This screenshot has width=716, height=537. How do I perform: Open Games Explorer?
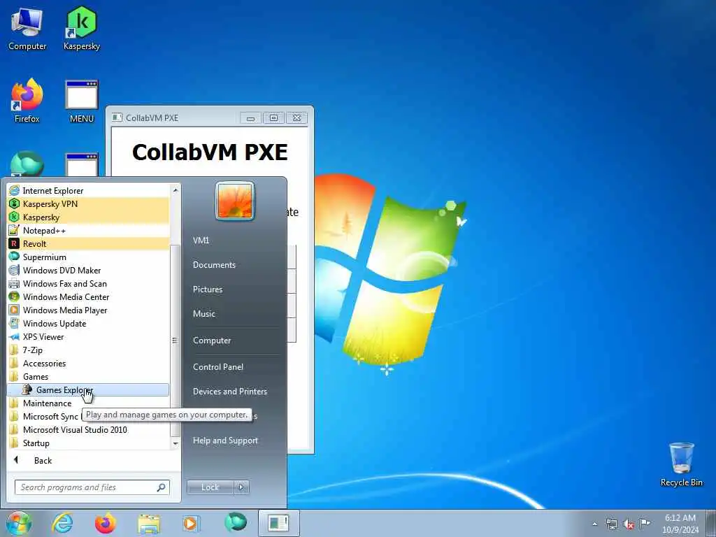[x=88, y=389]
